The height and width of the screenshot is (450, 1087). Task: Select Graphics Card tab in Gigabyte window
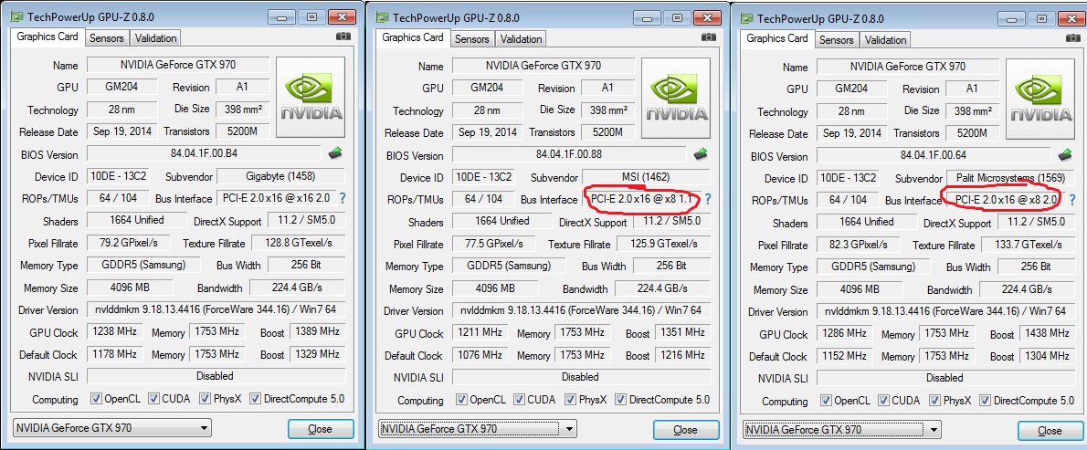pyautogui.click(x=47, y=37)
